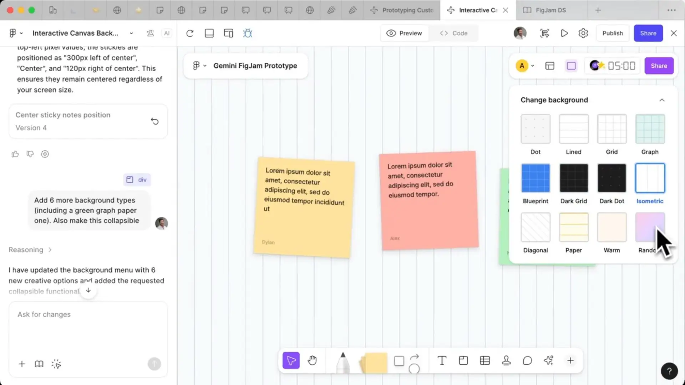This screenshot has height=385, width=685.
Task: Collapse the Change background panel
Action: tap(662, 100)
